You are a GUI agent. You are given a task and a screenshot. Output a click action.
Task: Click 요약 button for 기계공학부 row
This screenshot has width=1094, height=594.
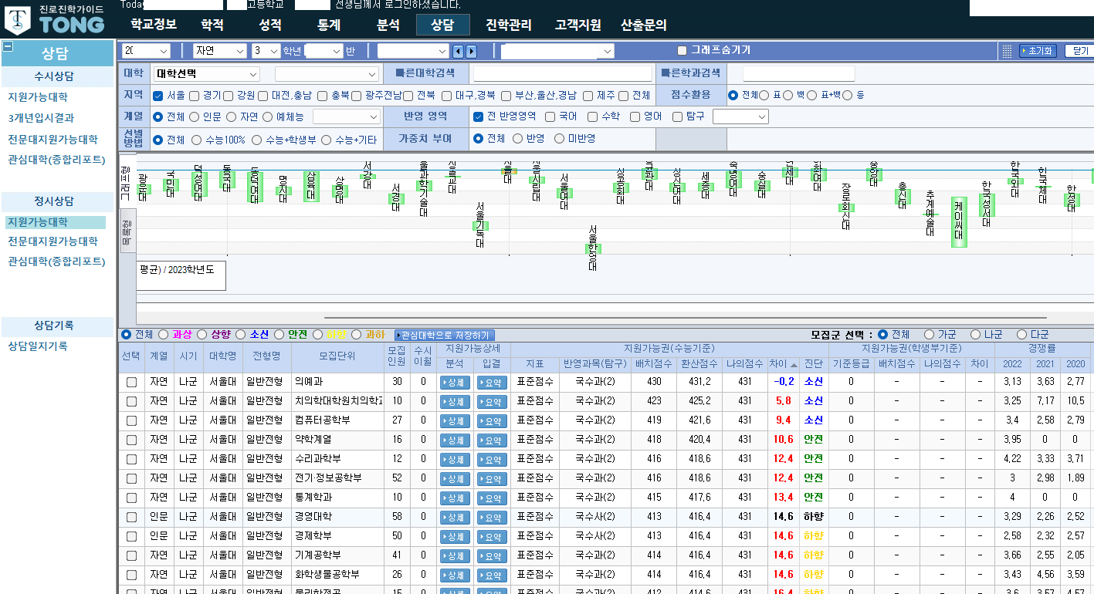pyautogui.click(x=492, y=555)
